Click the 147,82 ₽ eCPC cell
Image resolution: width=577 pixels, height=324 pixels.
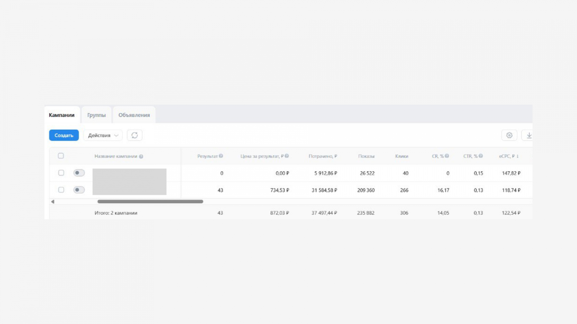pos(511,173)
